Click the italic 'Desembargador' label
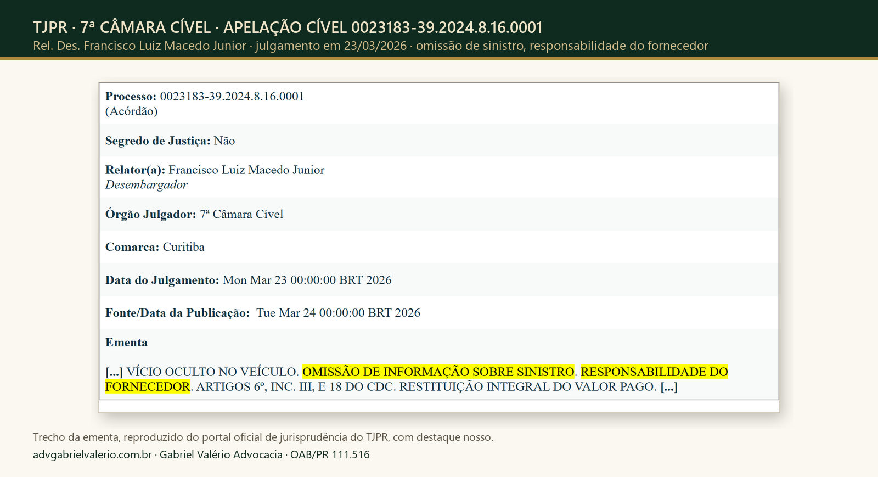This screenshot has height=477, width=878. 147,185
